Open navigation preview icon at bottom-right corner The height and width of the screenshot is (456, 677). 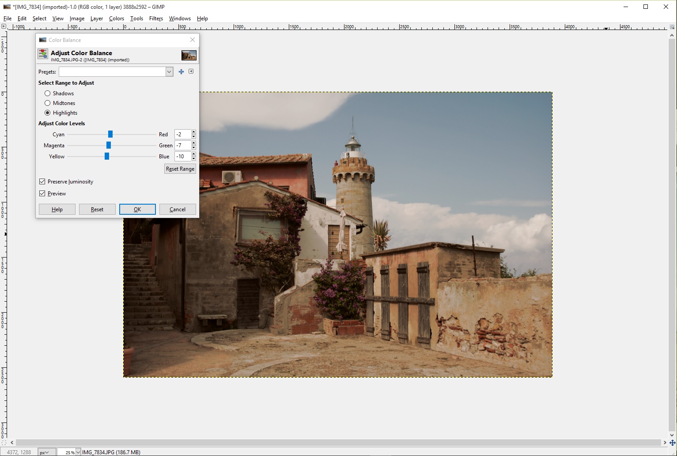point(673,442)
